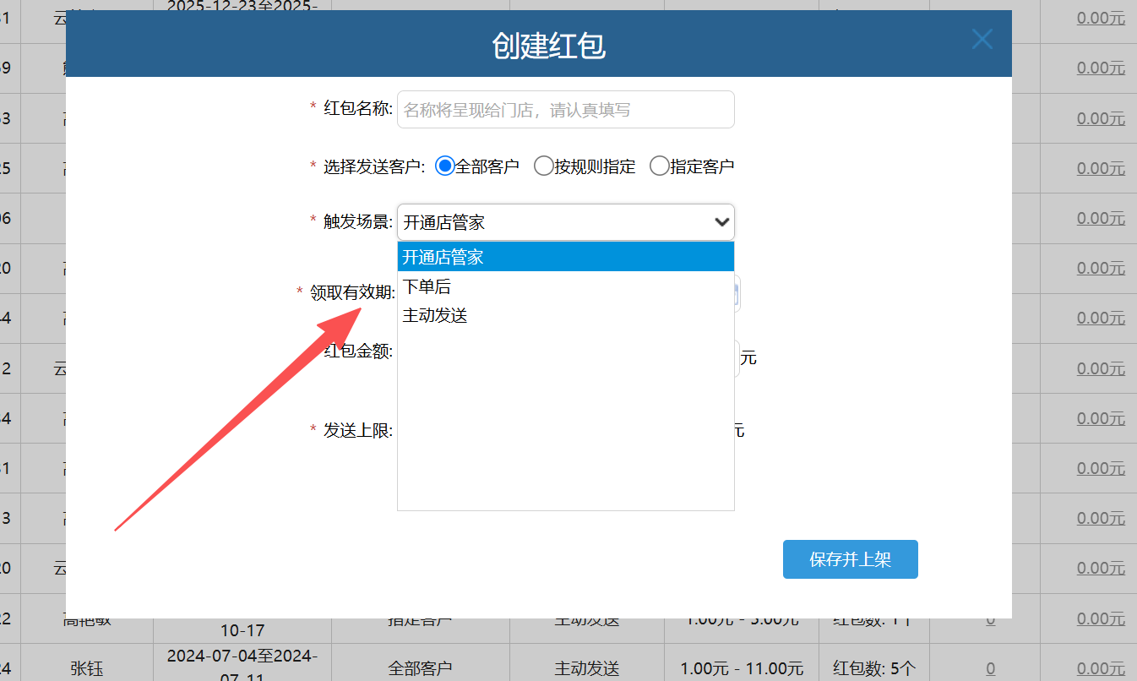Select 开通店管家 option in dropdown list

565,257
